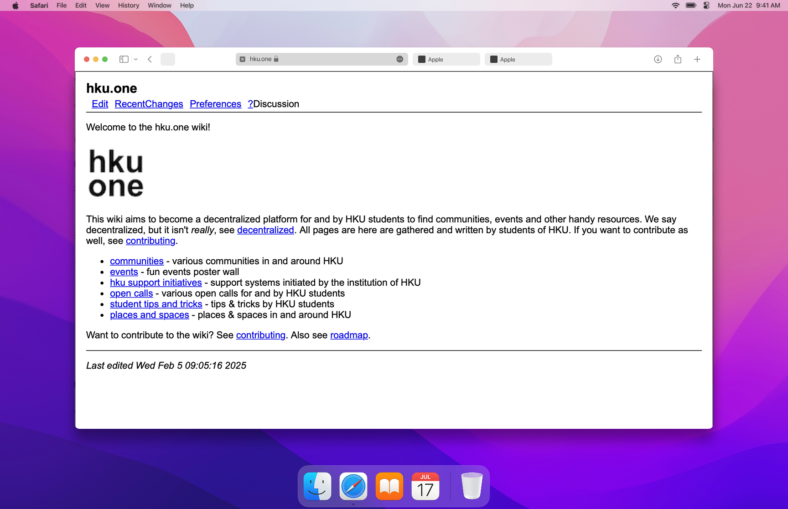This screenshot has width=788, height=509.
Task: Open hku support initiatives link
Action: 156,283
